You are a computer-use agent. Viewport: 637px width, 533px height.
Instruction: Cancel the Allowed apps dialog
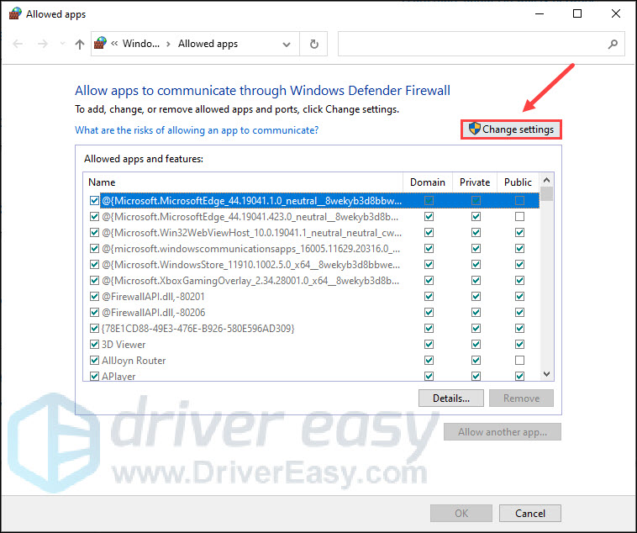pyautogui.click(x=530, y=513)
